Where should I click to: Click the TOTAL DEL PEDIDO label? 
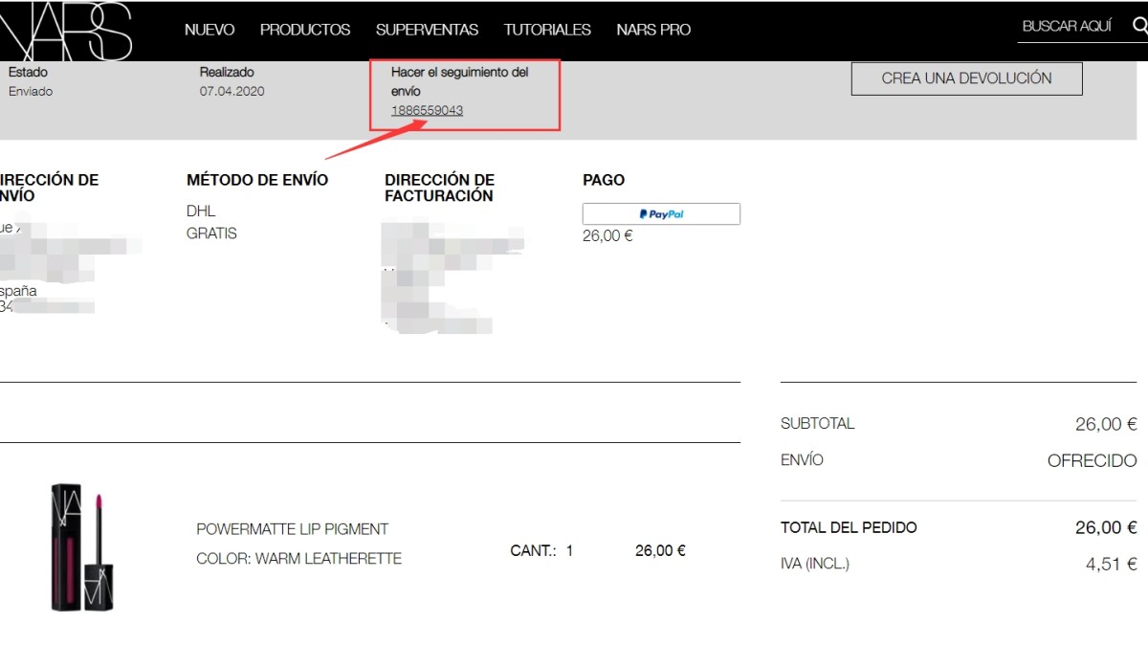point(849,528)
